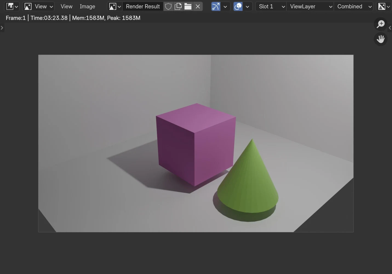Open the Slot 1 dropdown
Image resolution: width=392 pixels, height=274 pixels.
coord(271,6)
